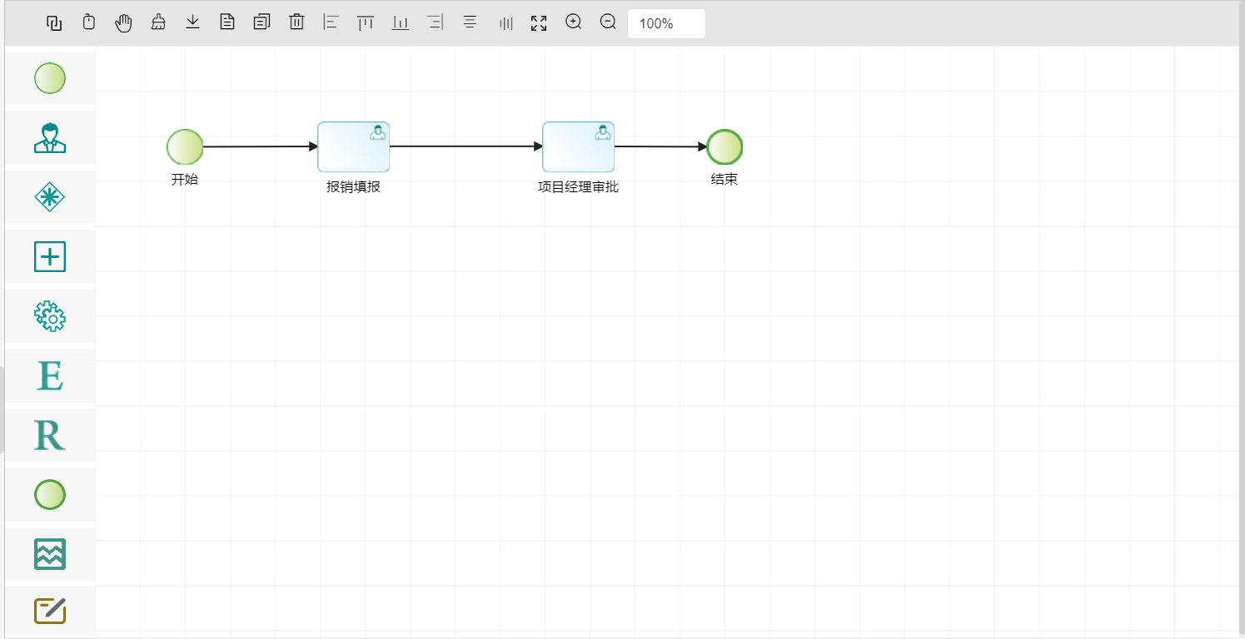Select the hand pan tool
Image resolution: width=1245 pixels, height=639 pixels.
[123, 23]
